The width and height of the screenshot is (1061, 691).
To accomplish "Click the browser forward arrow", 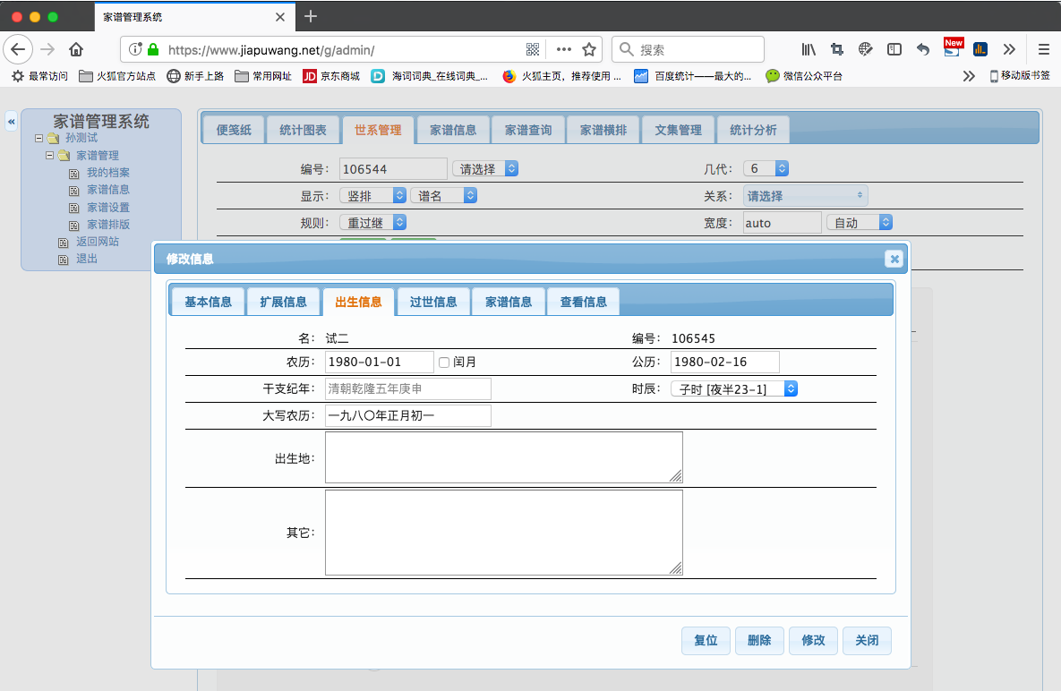I will (47, 49).
